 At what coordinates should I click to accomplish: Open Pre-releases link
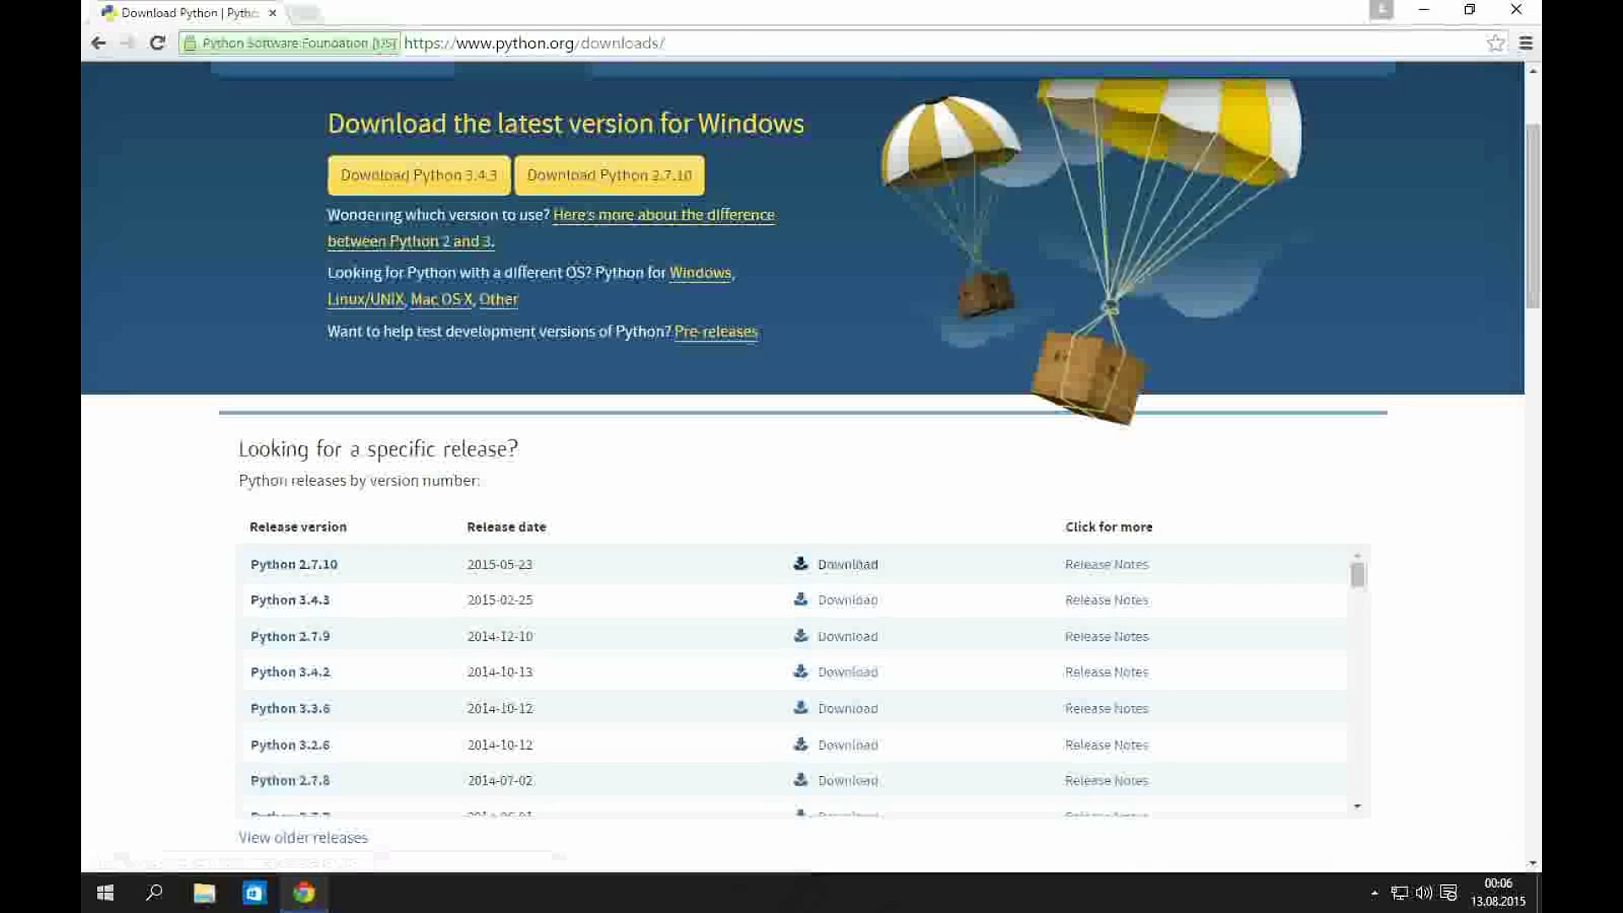click(716, 331)
